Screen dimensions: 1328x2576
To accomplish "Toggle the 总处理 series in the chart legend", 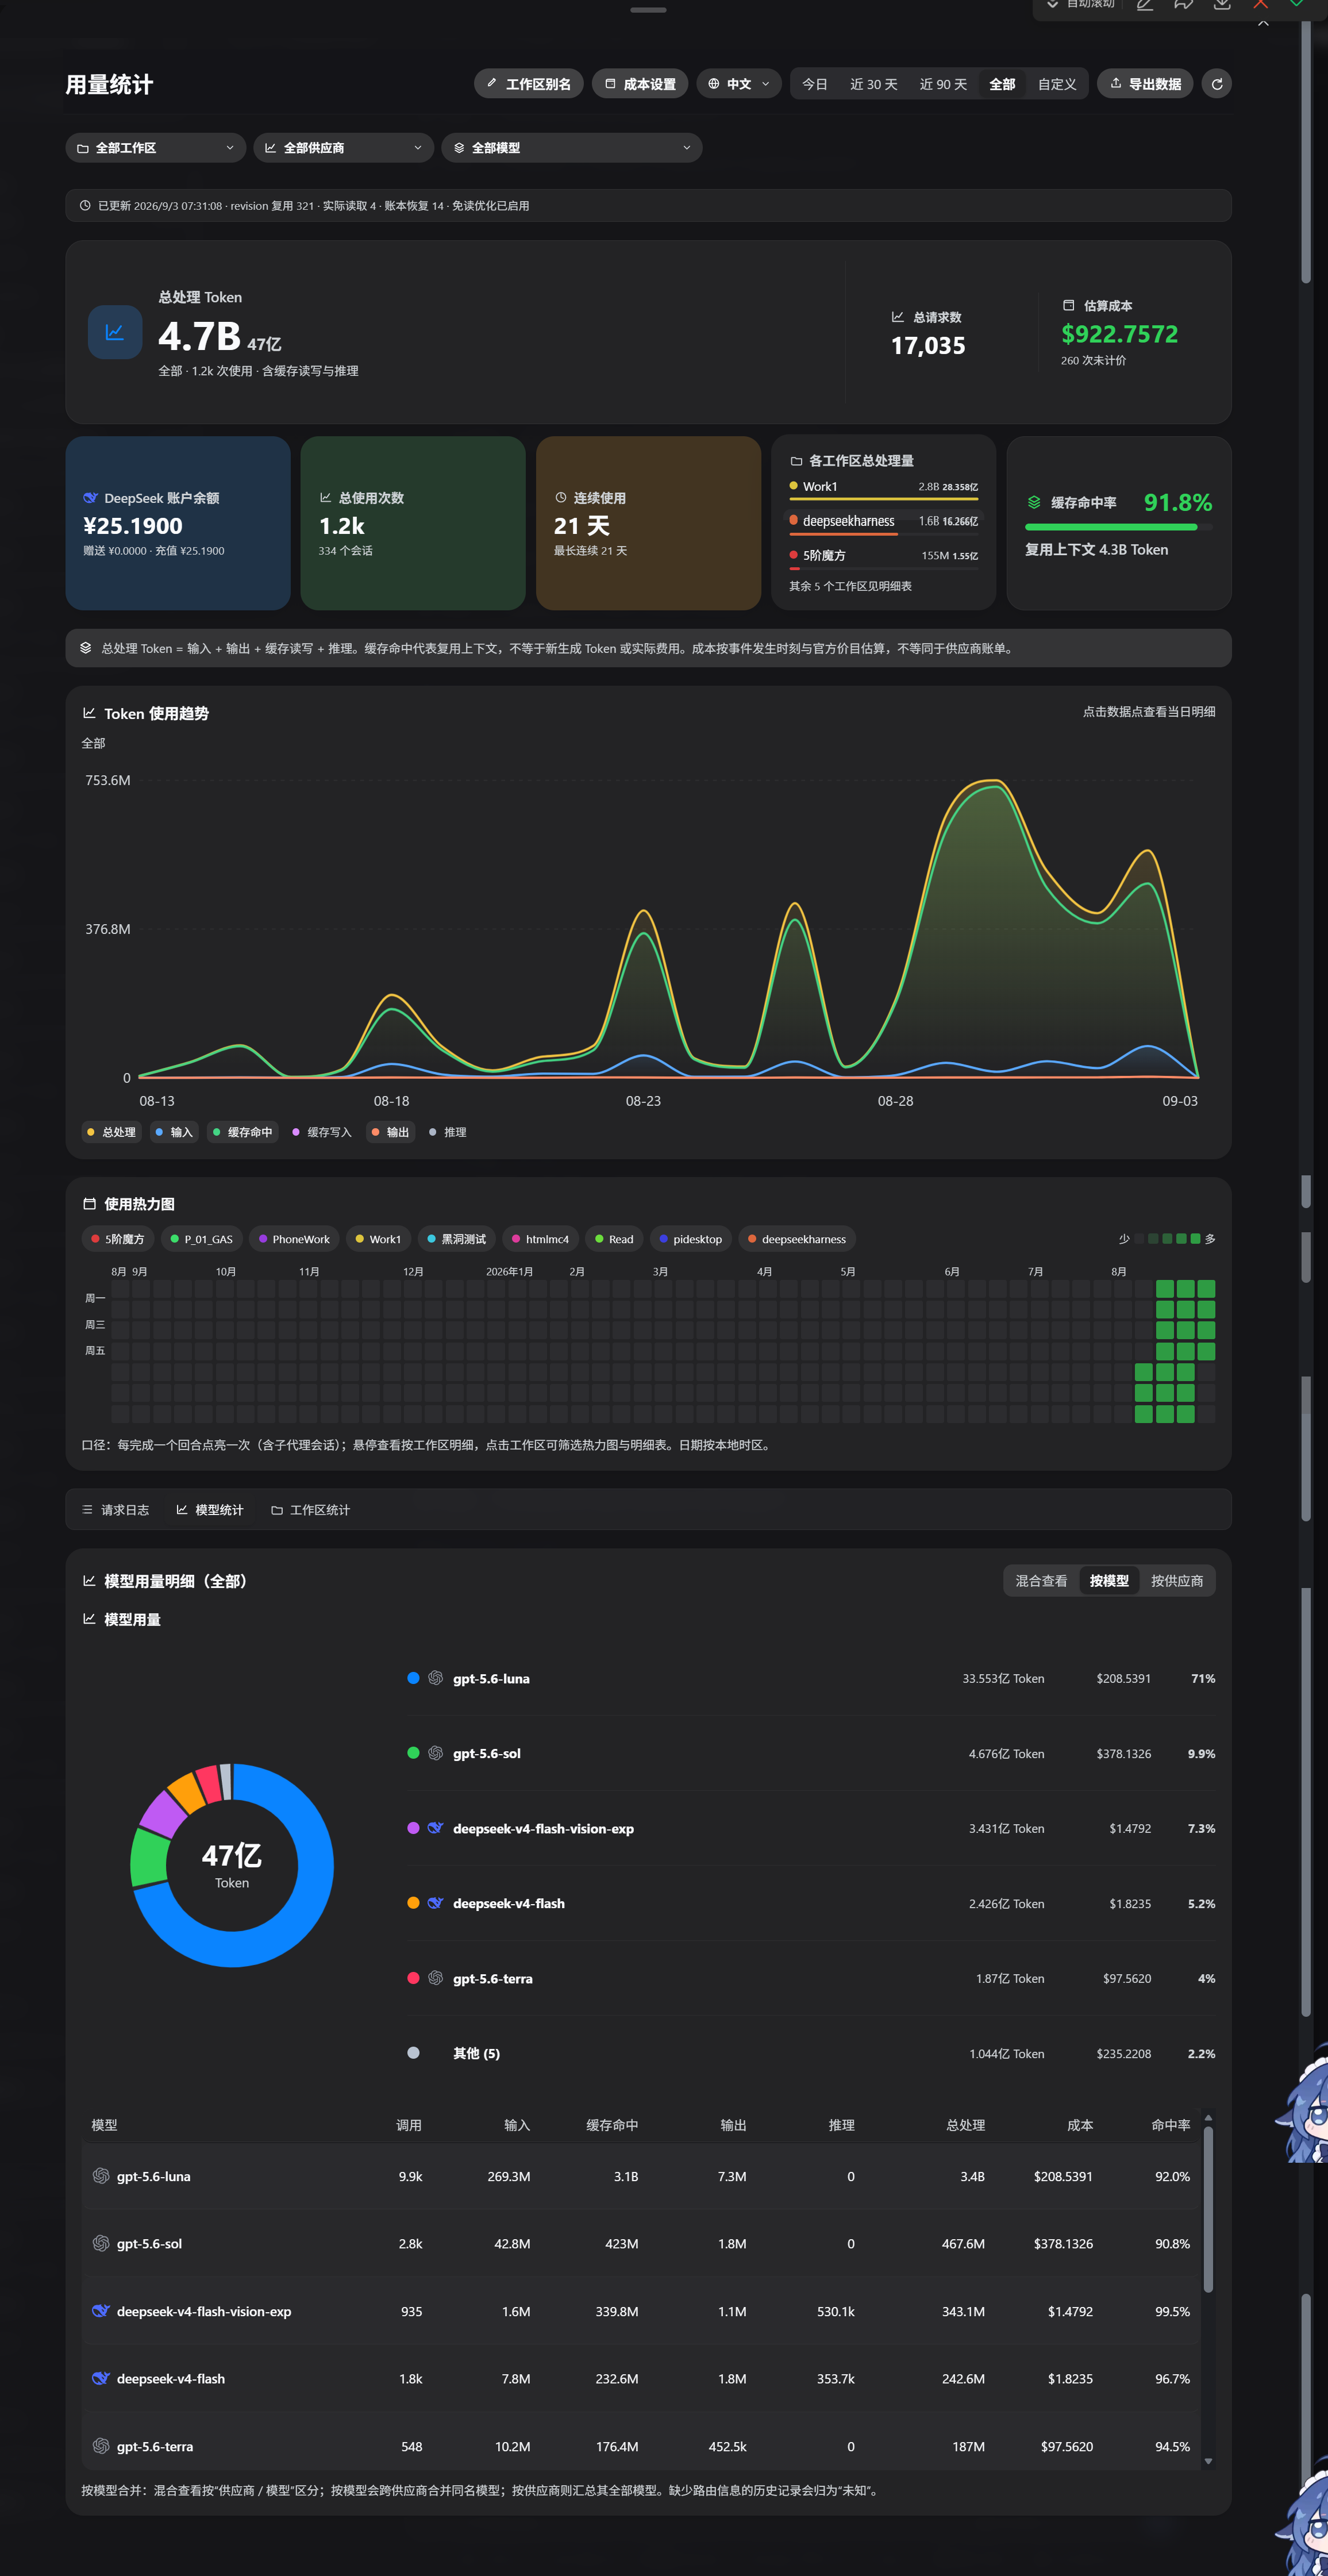I will pyautogui.click(x=111, y=1132).
